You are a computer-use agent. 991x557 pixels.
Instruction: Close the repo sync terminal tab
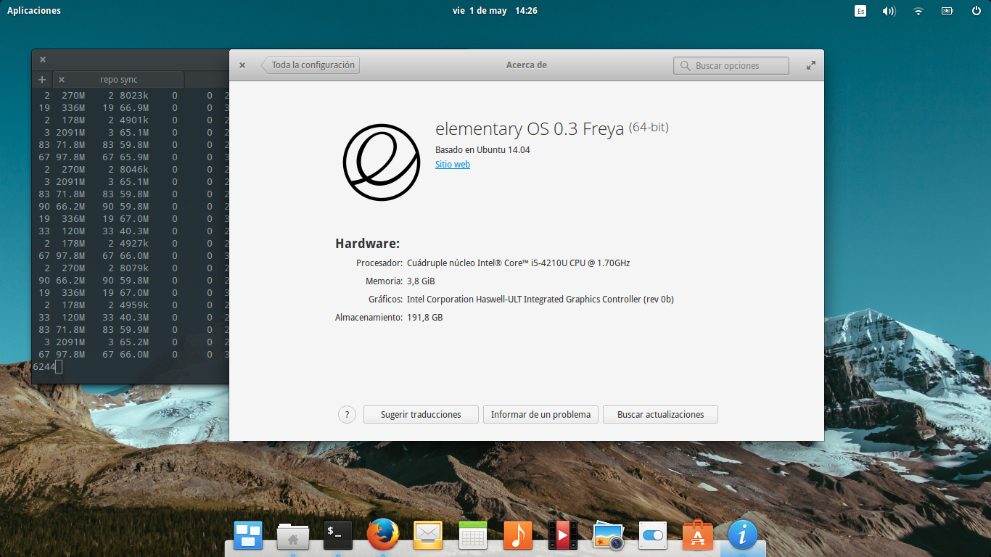click(62, 80)
